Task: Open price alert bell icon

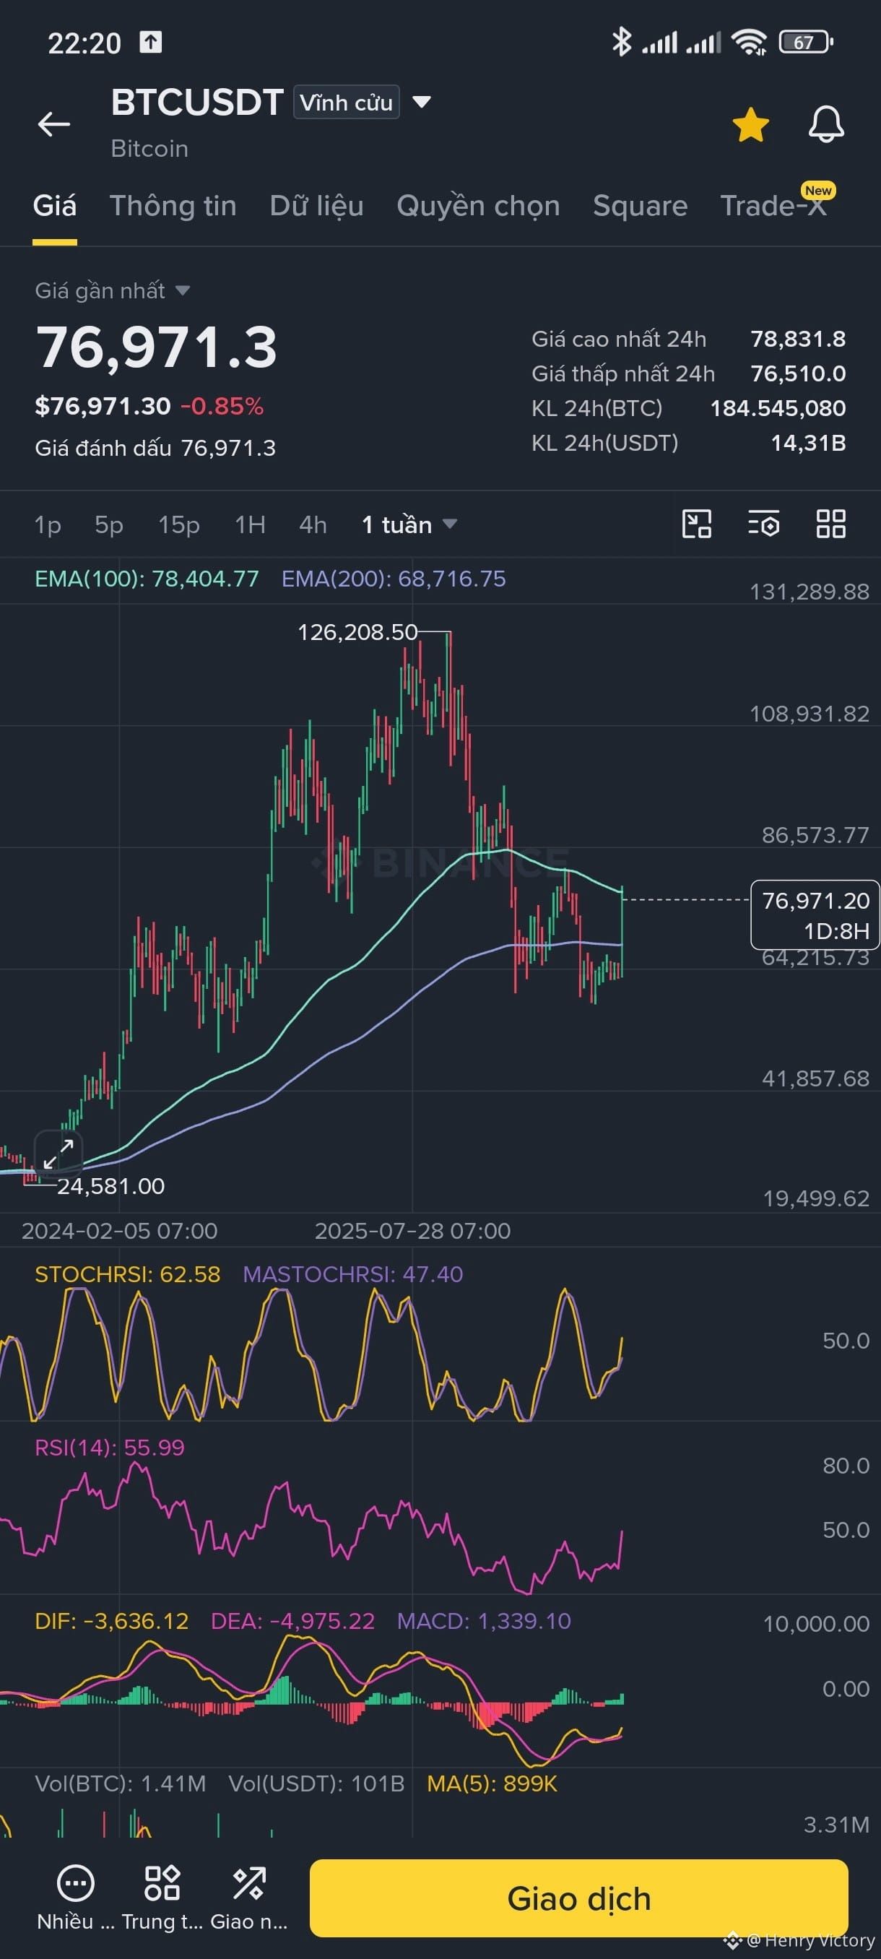Action: [825, 124]
